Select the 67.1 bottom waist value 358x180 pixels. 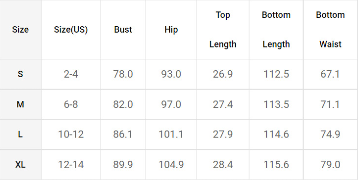tap(330, 74)
